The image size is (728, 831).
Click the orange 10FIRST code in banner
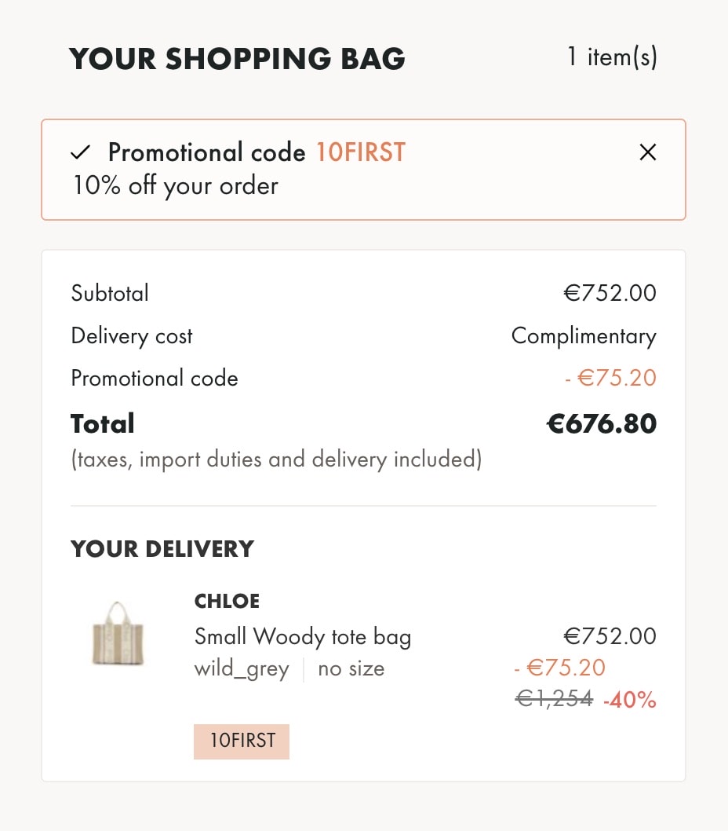point(360,152)
